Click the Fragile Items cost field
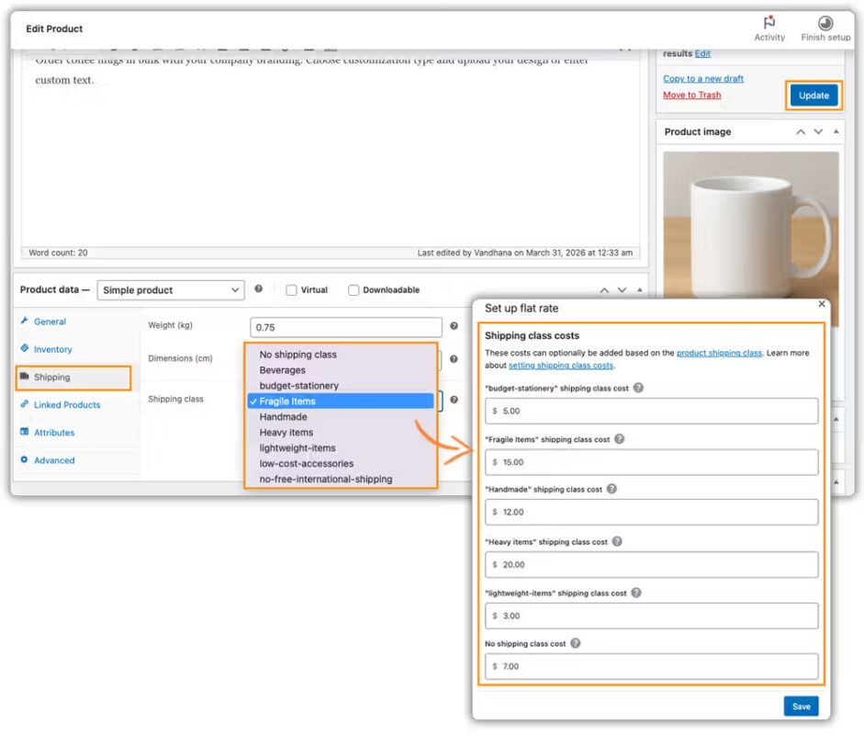The width and height of the screenshot is (864, 735). click(651, 462)
